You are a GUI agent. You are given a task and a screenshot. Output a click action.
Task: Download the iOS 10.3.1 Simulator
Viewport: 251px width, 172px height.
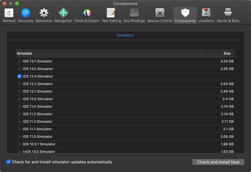19,144
